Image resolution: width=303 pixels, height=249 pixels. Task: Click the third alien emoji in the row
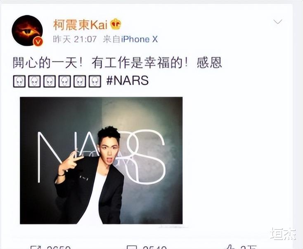click(50, 81)
